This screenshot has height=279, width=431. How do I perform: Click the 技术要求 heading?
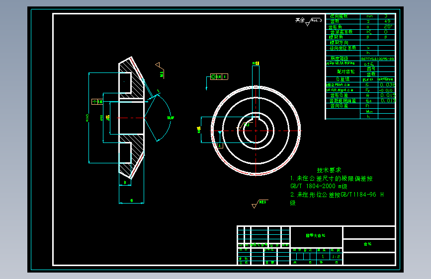coord(329,170)
